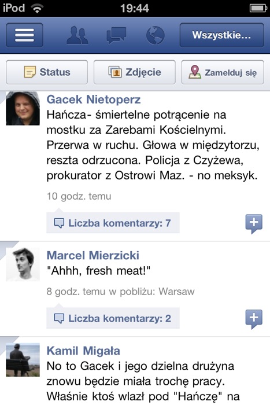The image size is (270, 405).
Task: Open friend requests icon
Action: point(77,35)
